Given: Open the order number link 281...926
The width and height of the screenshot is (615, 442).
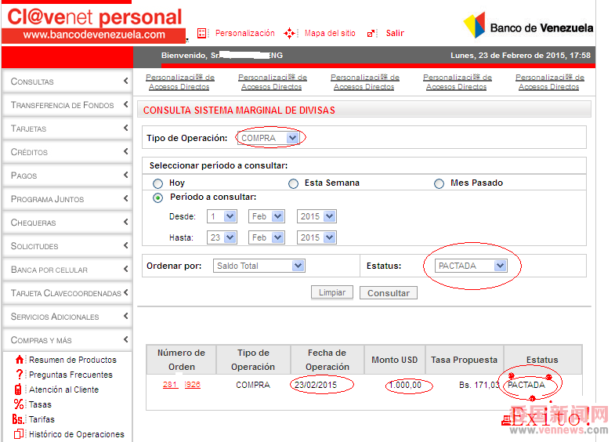Looking at the screenshot, I should point(182,385).
